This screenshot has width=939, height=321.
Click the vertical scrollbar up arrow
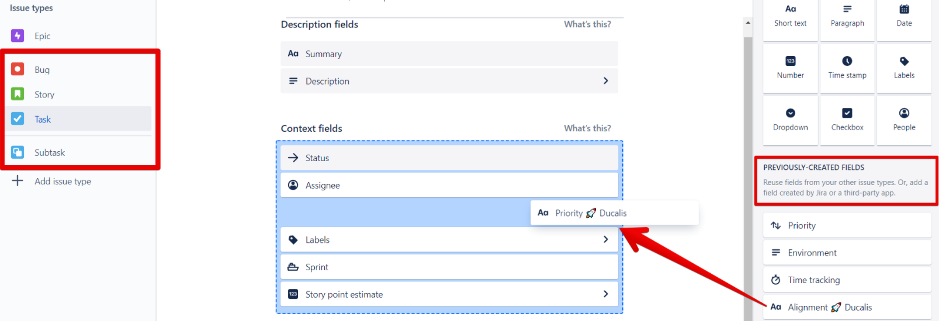(748, 23)
